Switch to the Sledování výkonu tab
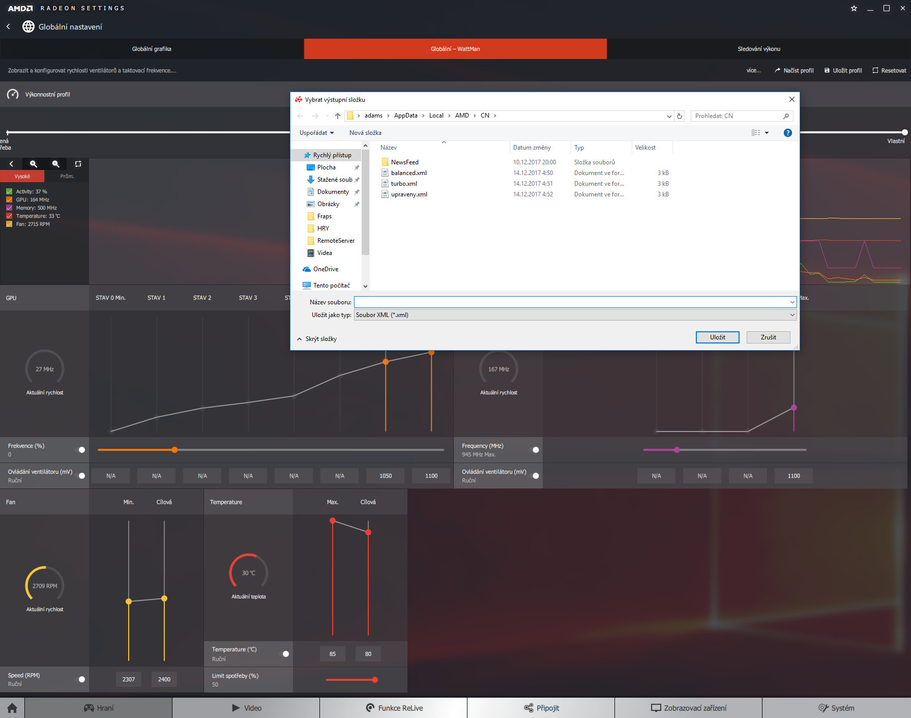This screenshot has height=718, width=911. pos(759,49)
